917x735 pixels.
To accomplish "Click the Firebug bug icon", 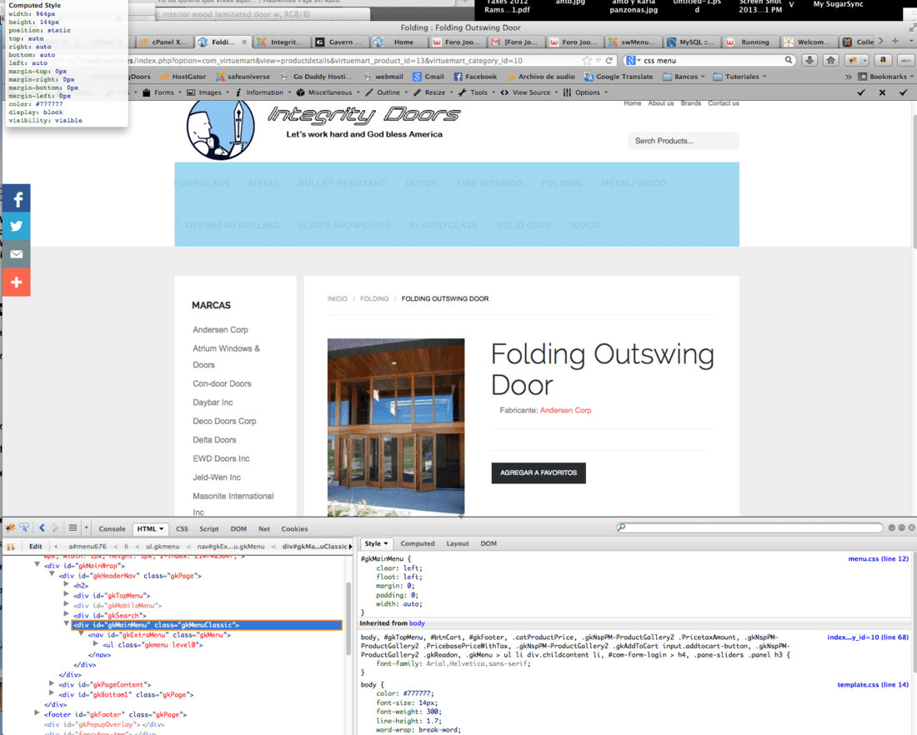I will point(11,528).
